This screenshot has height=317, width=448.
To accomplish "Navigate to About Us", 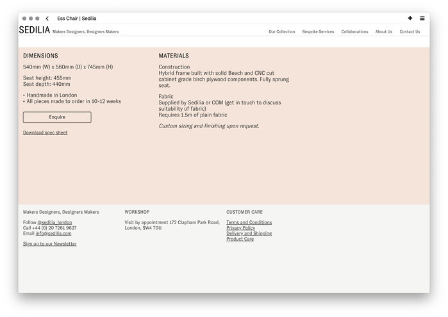I will (384, 32).
